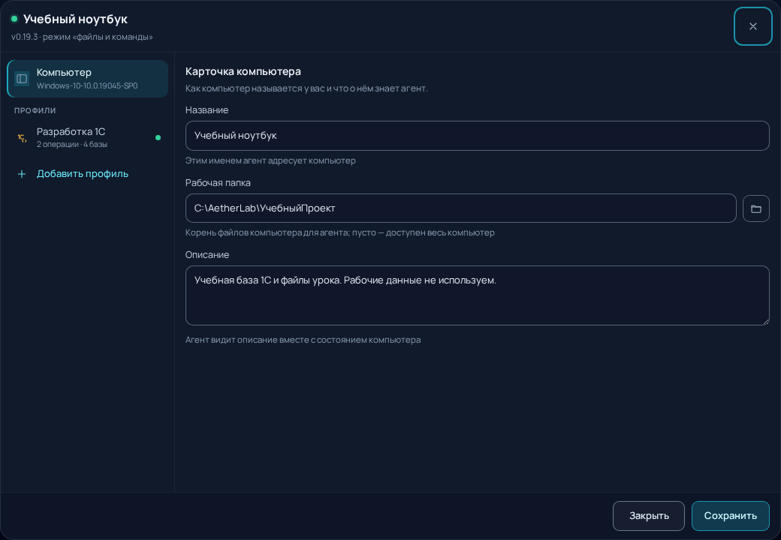Focus the Название input field
This screenshot has width=781, height=540.
(477, 136)
